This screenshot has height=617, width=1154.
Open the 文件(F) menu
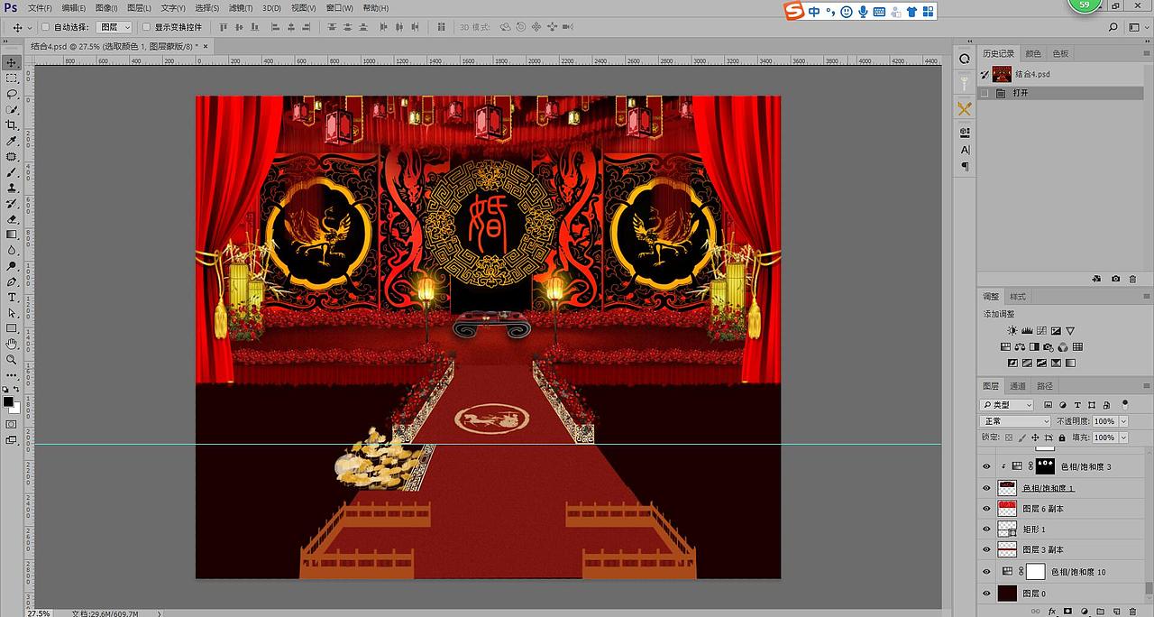point(40,8)
